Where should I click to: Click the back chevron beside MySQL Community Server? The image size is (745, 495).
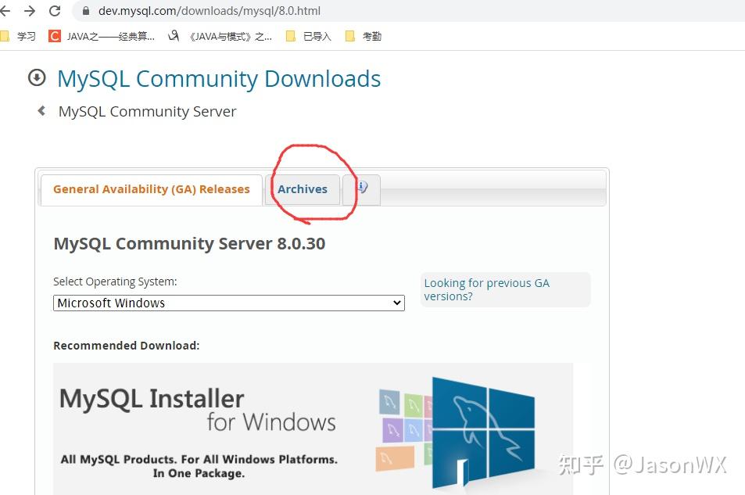click(x=41, y=110)
